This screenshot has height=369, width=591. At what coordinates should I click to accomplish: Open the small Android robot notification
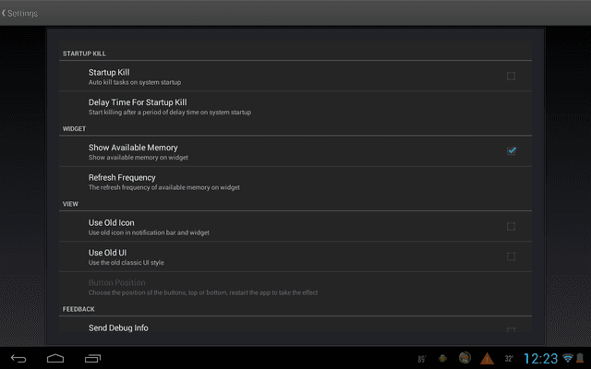[443, 359]
